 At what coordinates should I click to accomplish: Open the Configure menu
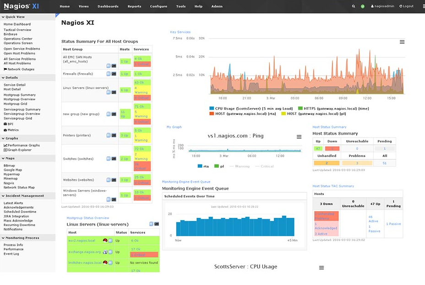coord(158,6)
